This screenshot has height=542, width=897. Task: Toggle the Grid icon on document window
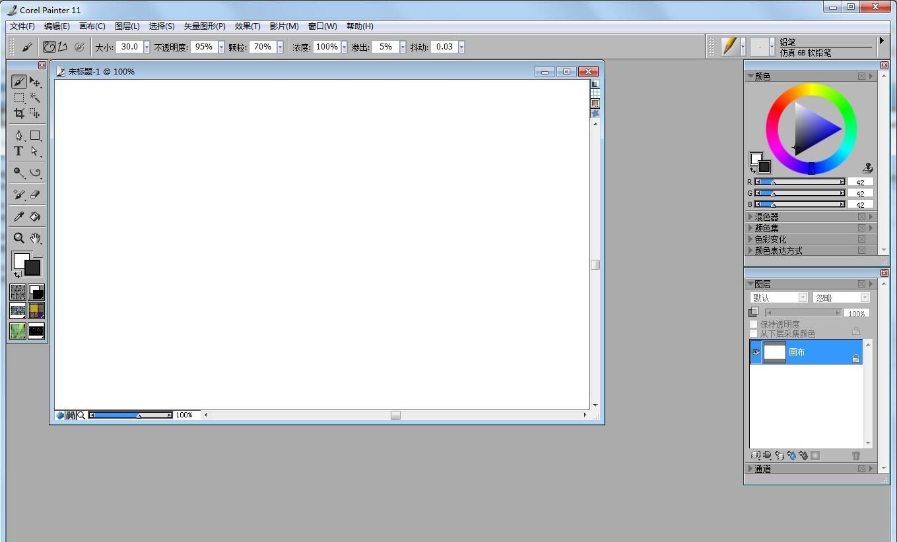(x=595, y=94)
